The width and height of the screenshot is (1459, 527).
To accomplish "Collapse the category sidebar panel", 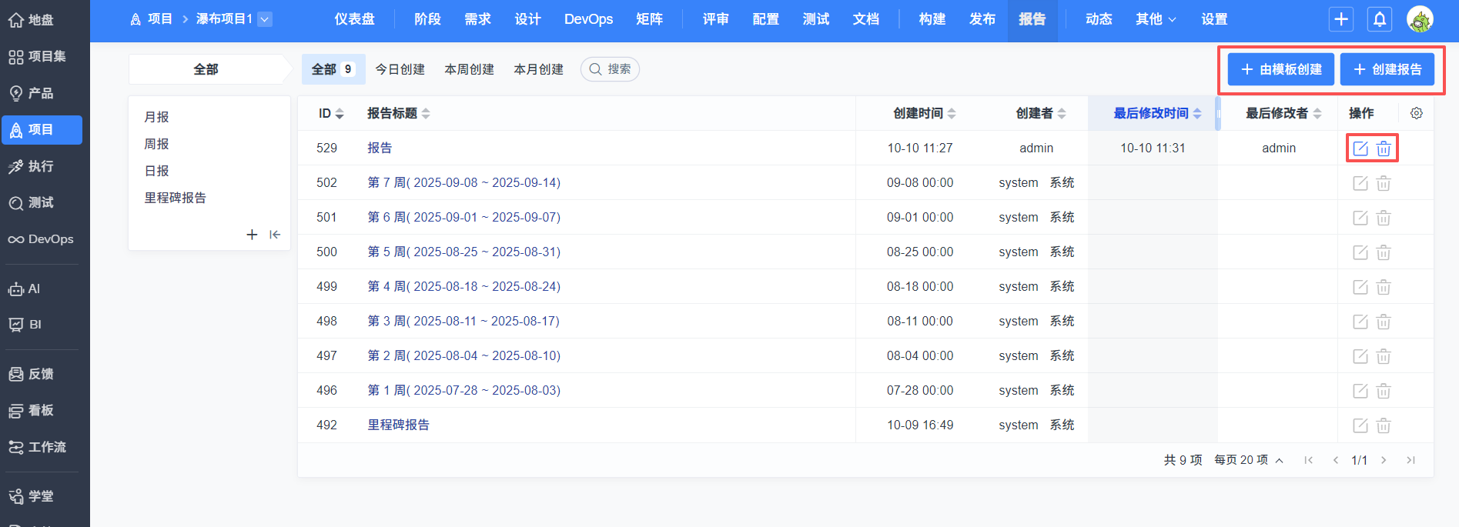I will tap(275, 235).
